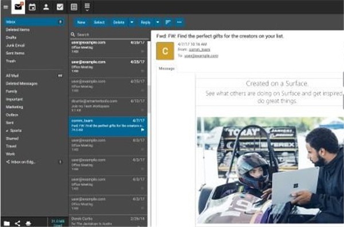Screen dimensions: 344x227
Task: Open the Travel folder
Action: pos(11,146)
